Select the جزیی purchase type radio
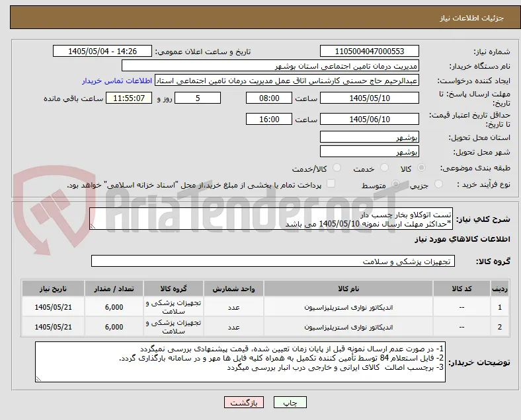 (438, 184)
